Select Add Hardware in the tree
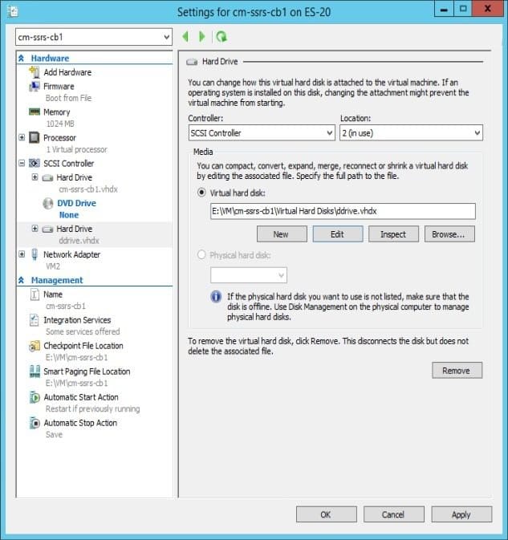The image size is (508, 540). pyautogui.click(x=67, y=72)
